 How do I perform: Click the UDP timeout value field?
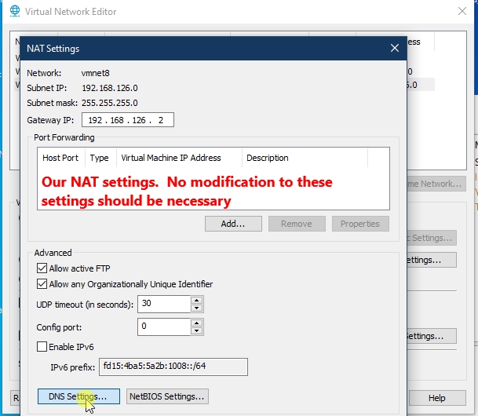[x=164, y=304]
